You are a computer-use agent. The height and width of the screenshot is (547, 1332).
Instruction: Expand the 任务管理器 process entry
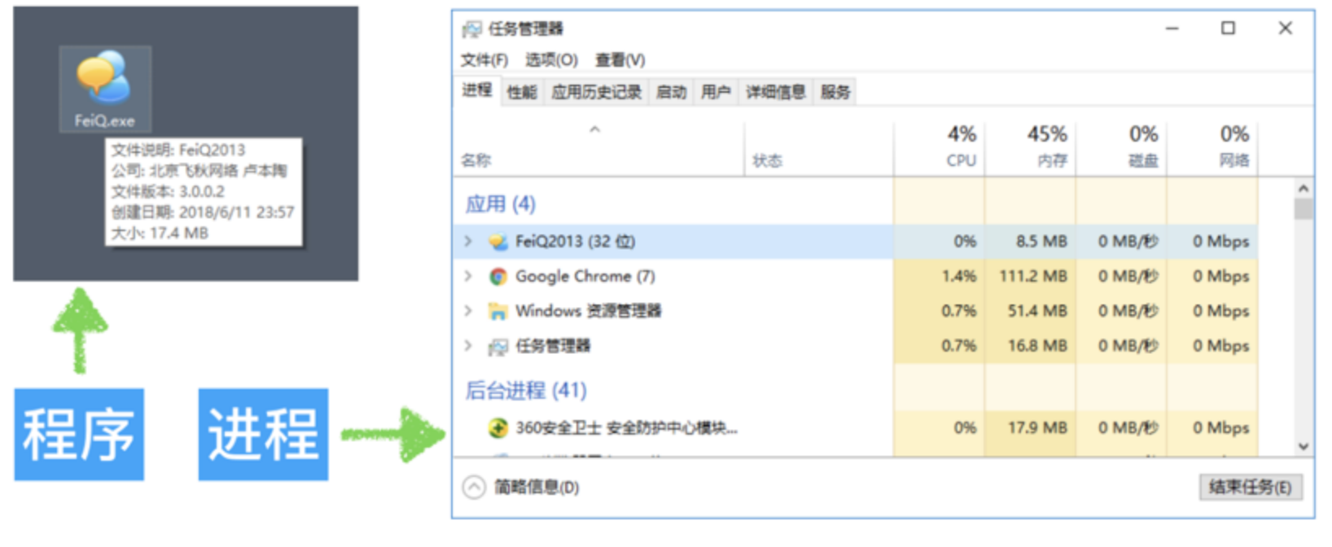coord(468,345)
